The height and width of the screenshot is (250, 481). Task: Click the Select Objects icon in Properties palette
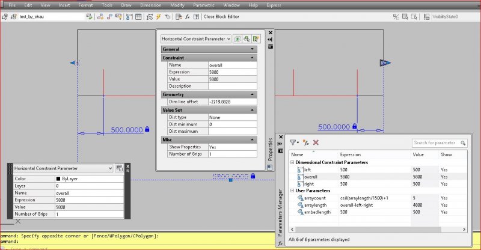pyautogui.click(x=247, y=38)
